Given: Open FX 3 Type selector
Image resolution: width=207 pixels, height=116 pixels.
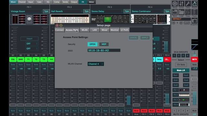Looking at the screenshot, I should coord(127,11).
